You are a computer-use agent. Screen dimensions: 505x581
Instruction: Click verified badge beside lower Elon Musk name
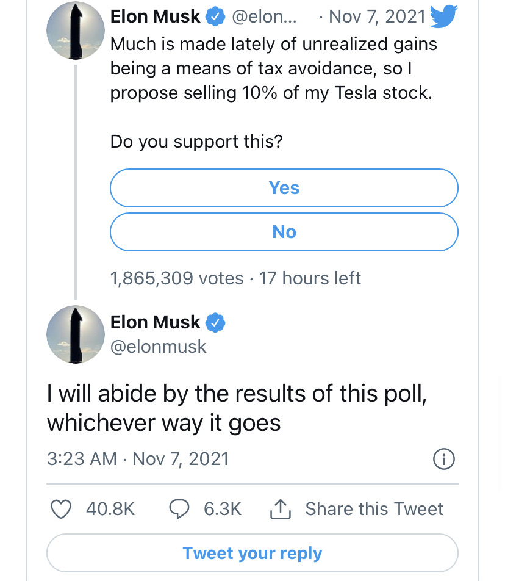(x=216, y=322)
